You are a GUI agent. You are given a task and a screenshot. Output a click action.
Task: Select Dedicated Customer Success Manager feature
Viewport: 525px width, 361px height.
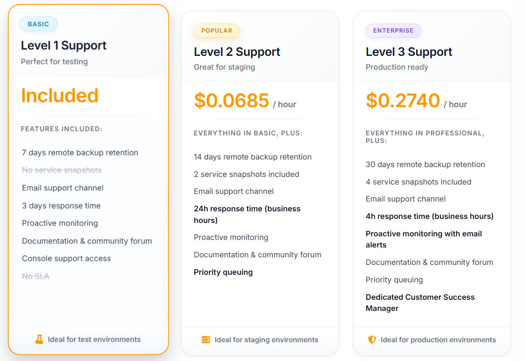pos(420,302)
